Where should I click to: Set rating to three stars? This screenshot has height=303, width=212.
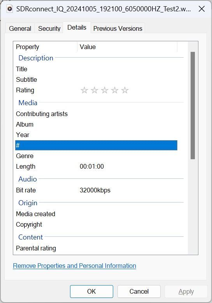(105, 90)
